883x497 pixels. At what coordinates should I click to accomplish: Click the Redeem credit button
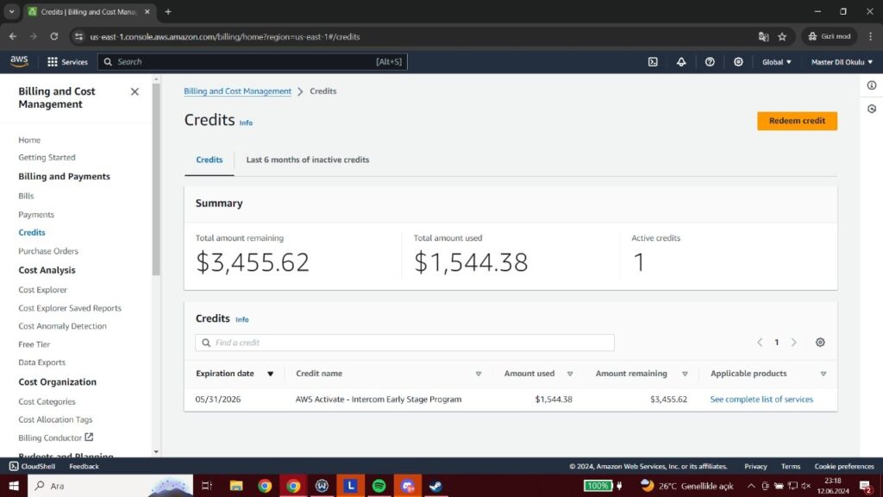[796, 121]
